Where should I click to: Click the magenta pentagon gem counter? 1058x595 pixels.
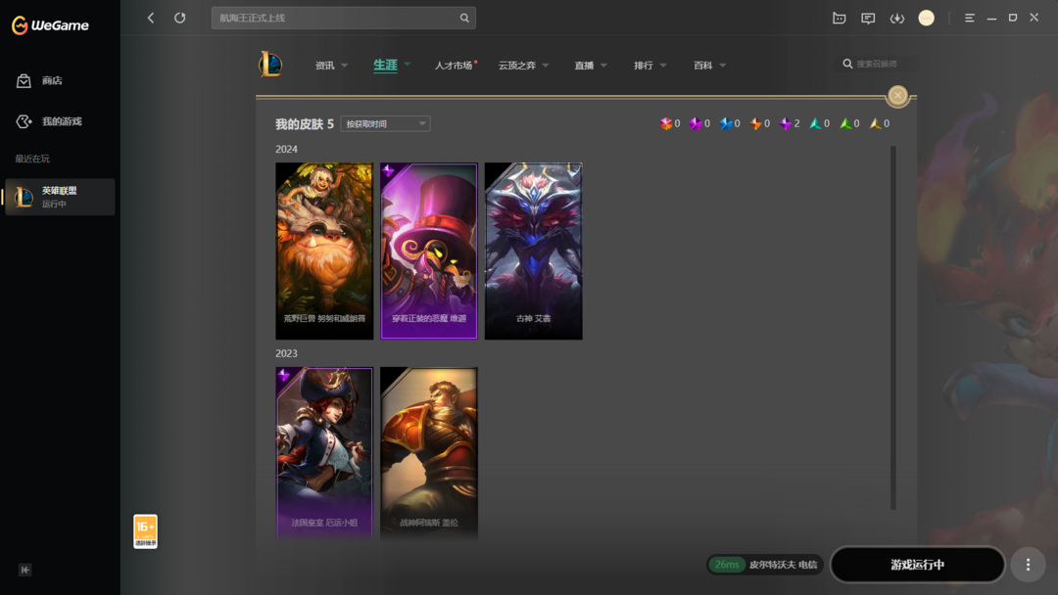pos(699,124)
